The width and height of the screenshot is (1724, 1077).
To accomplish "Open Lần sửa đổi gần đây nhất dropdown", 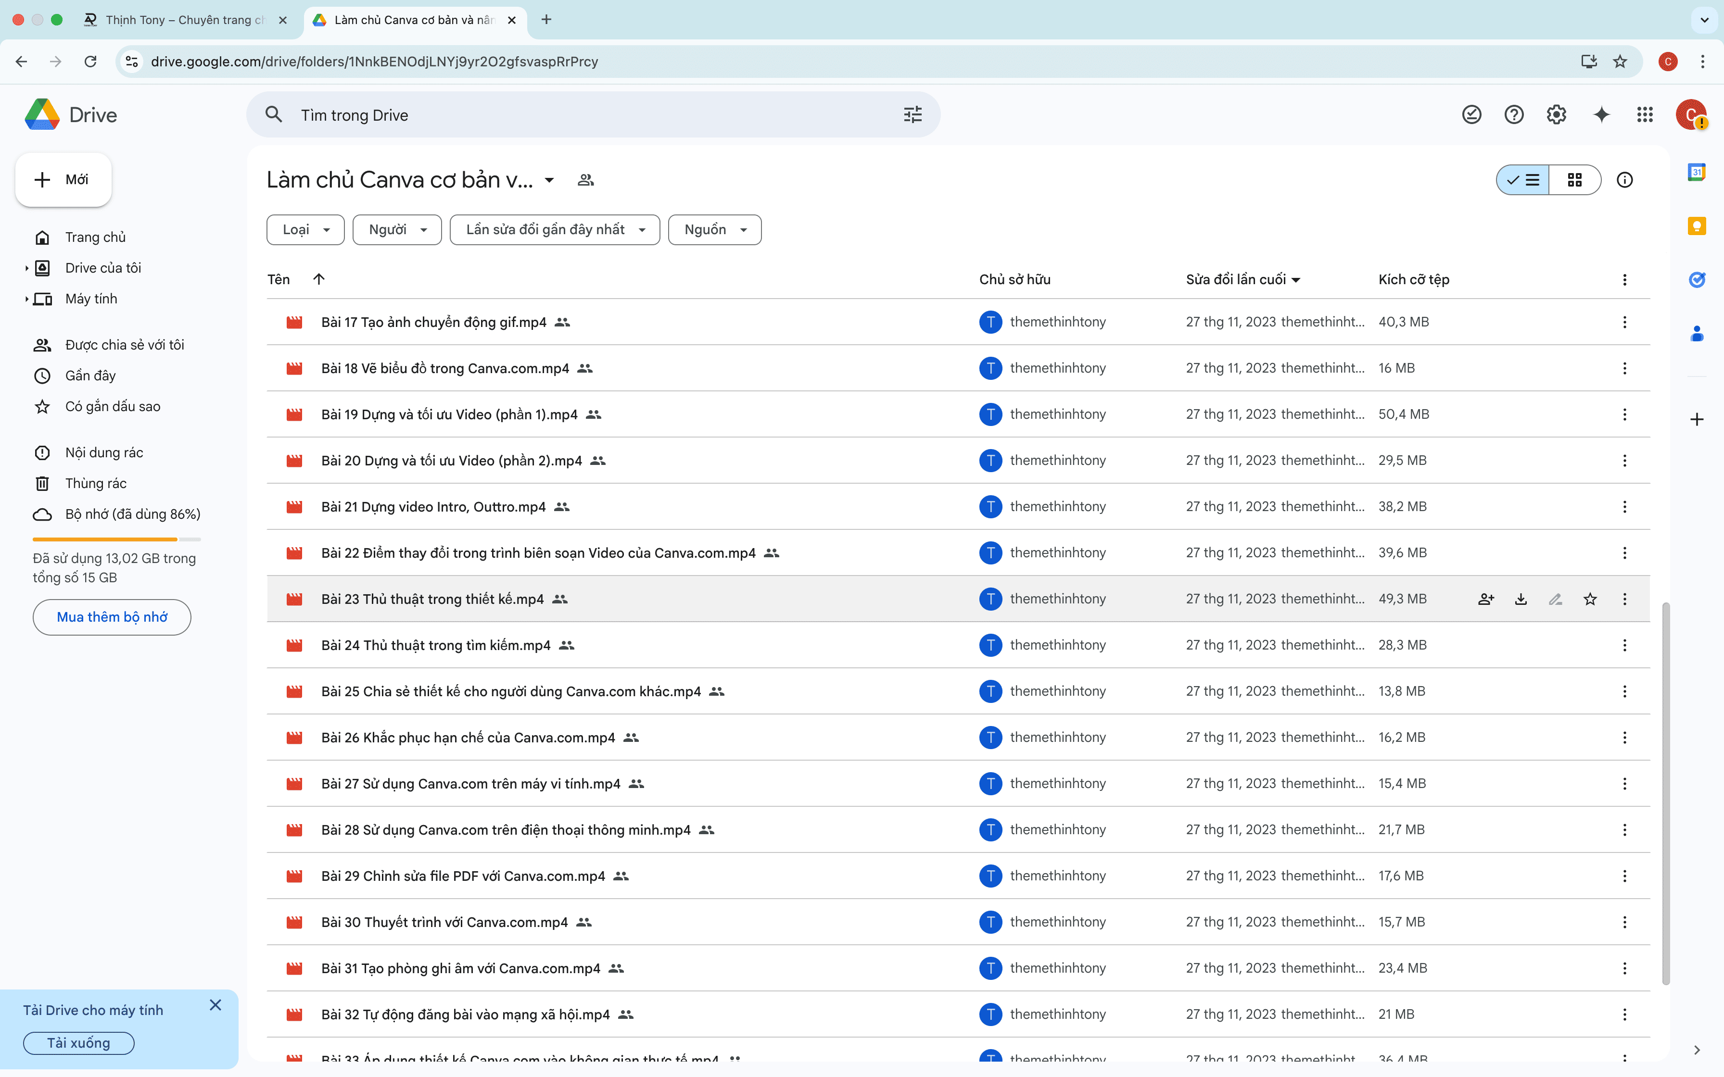I will click(554, 229).
